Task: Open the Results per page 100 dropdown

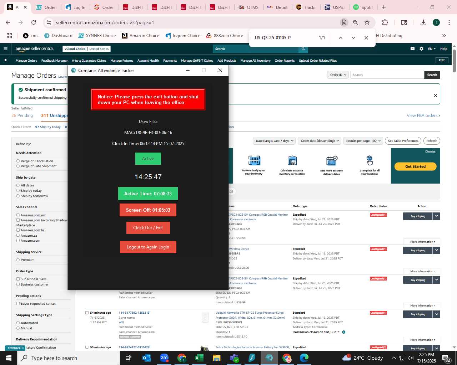Action: [363, 141]
